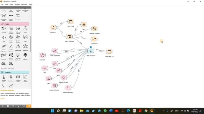204x114 pixels.
Task: Add Confusion Matrix widget from Evaluate panel
Action: click(x=18, y=78)
